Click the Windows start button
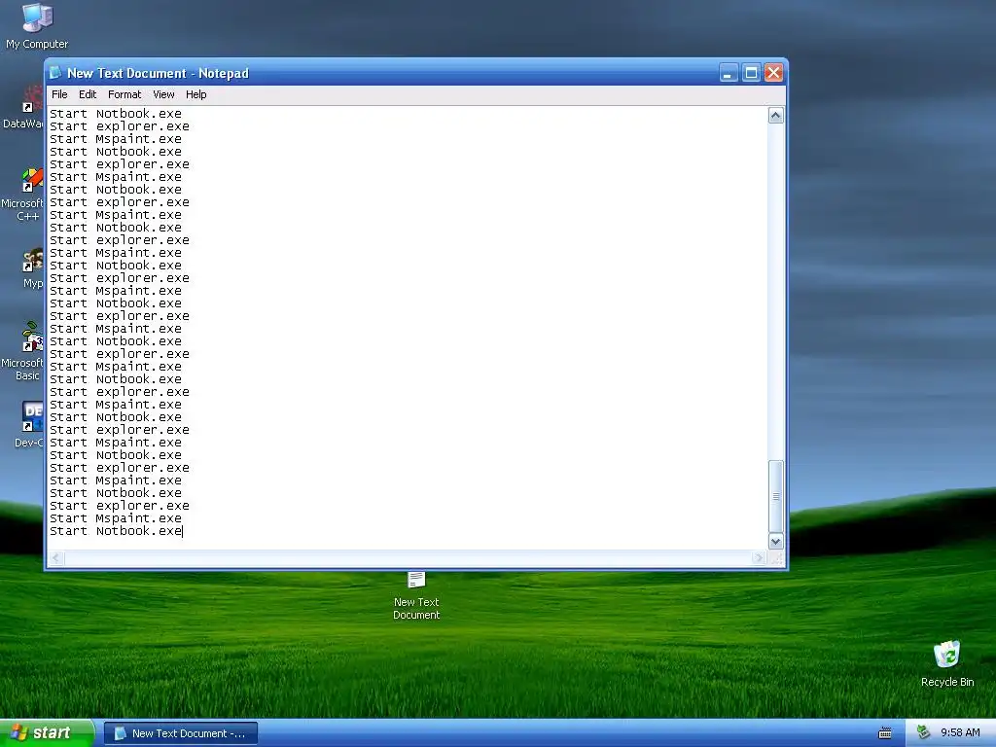The image size is (996, 747). pyautogui.click(x=47, y=733)
